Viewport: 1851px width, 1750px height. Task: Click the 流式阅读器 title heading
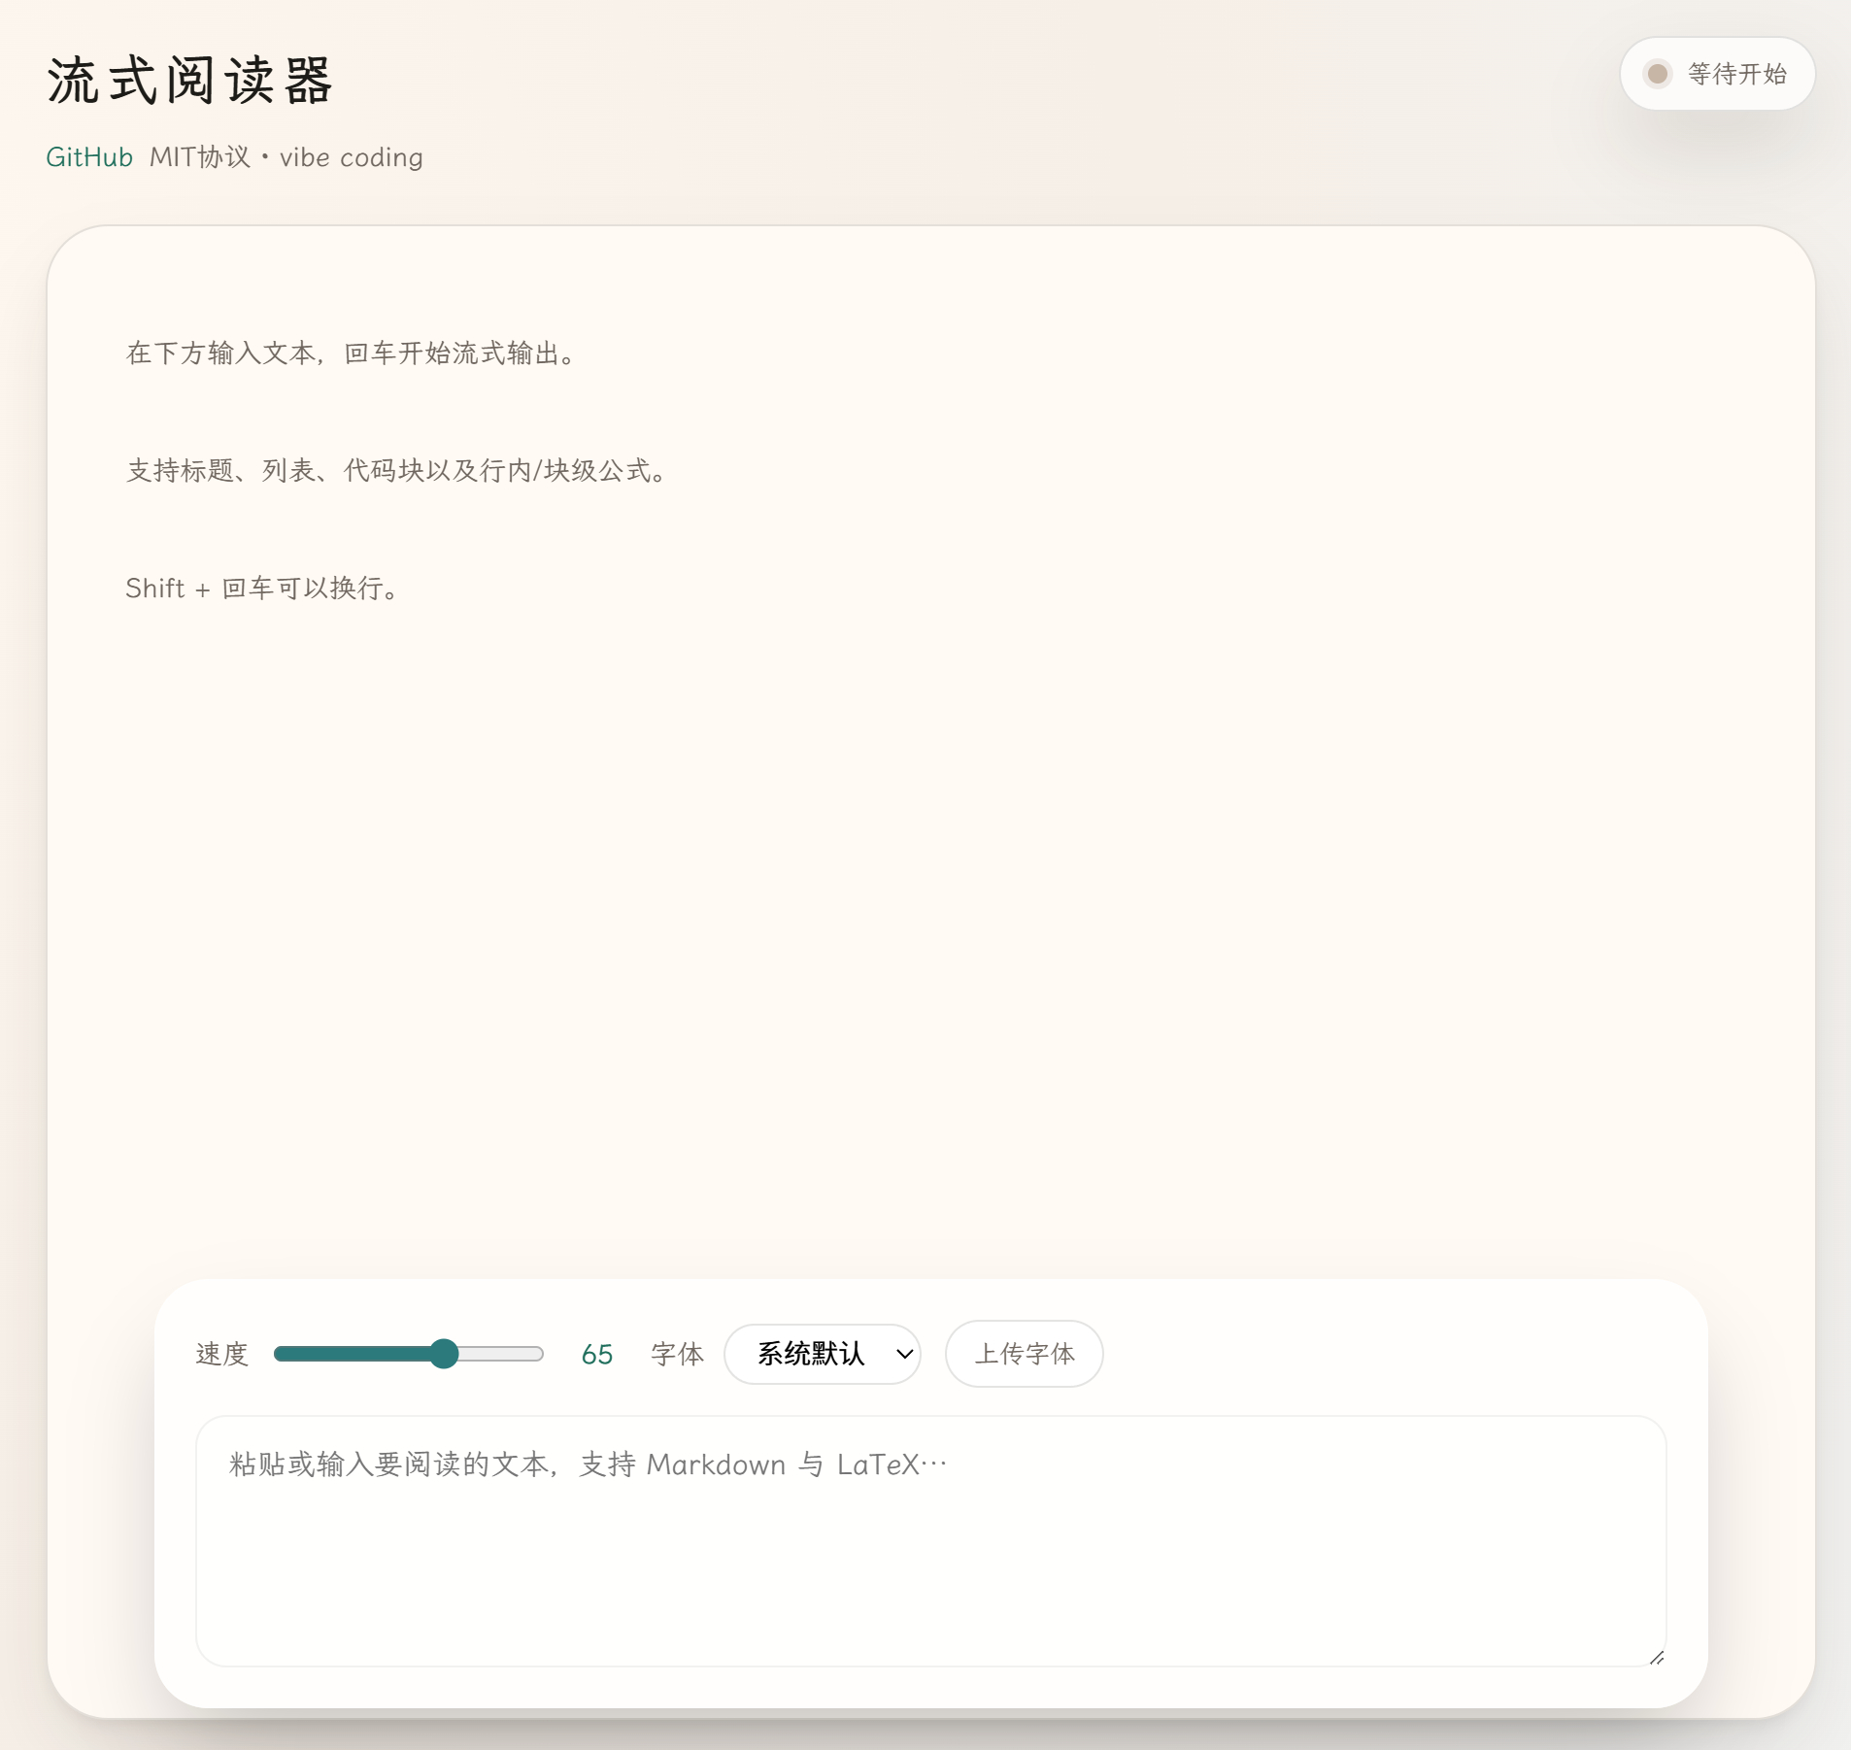click(x=190, y=82)
